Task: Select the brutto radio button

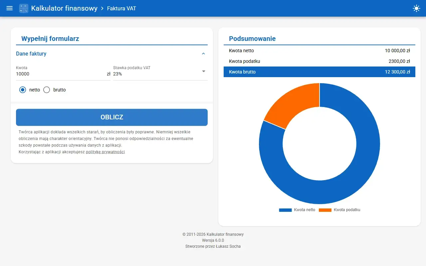Action: point(47,90)
